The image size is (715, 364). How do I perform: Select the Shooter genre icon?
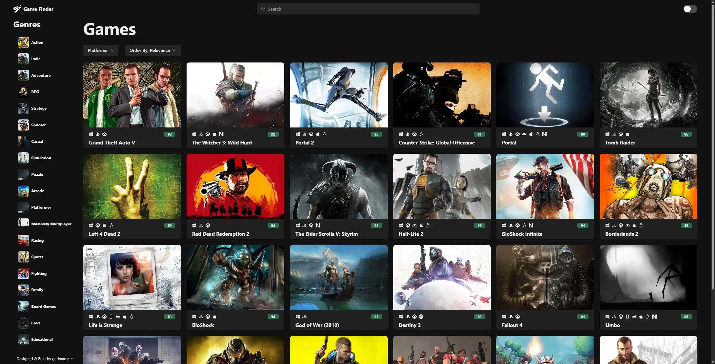23,125
